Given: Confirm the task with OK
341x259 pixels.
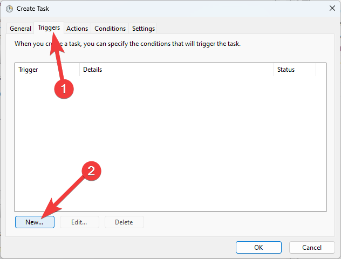Looking at the screenshot, I should pyautogui.click(x=258, y=247).
